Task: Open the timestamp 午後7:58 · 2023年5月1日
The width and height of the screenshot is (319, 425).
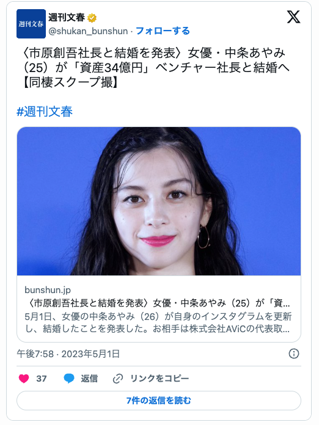Action: (68, 354)
